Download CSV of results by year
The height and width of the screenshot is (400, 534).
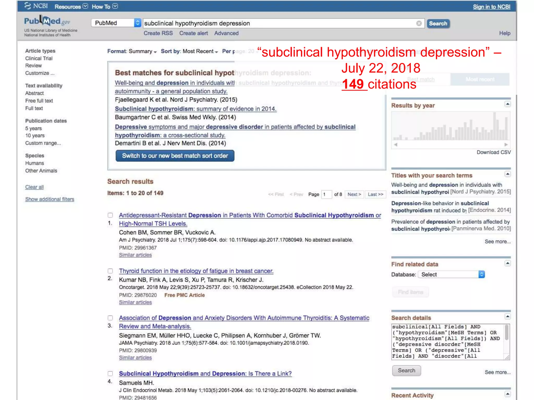(494, 152)
